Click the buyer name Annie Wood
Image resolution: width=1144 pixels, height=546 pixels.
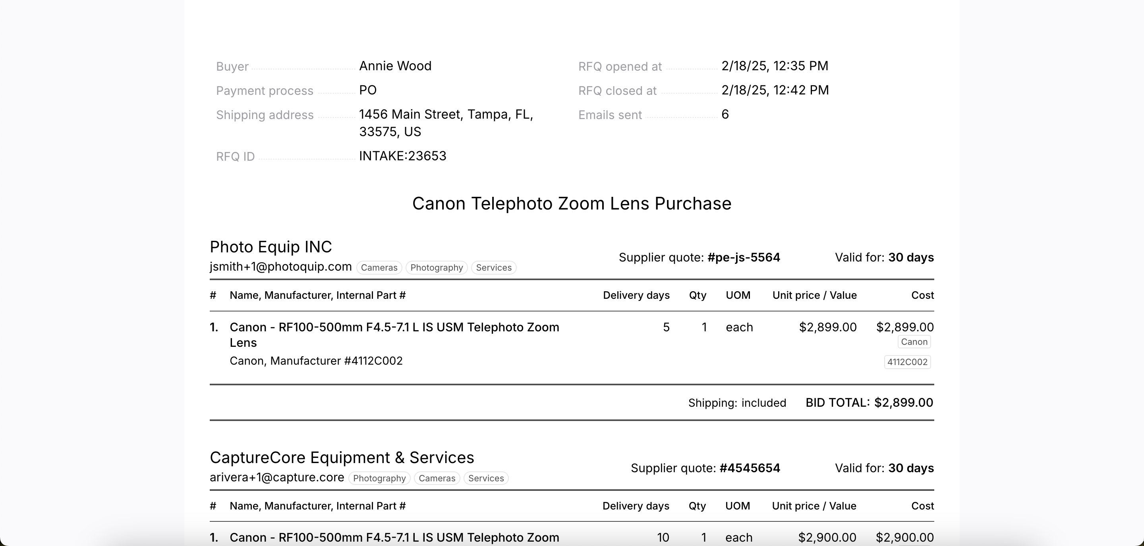tap(395, 66)
